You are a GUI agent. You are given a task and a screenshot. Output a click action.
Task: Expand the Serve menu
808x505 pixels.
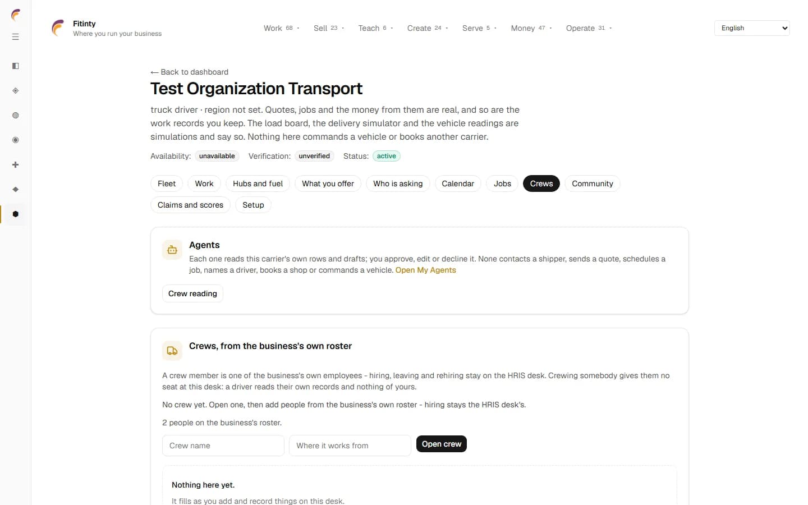tap(479, 28)
